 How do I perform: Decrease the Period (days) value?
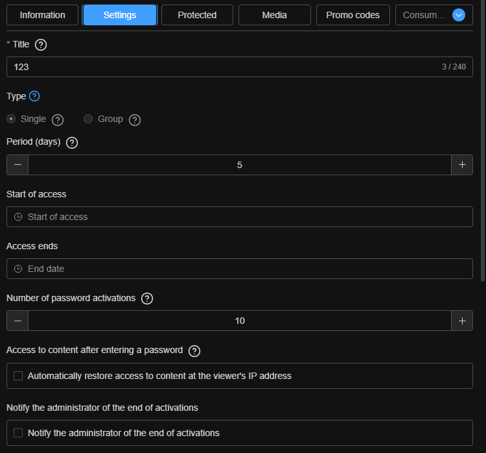[17, 165]
